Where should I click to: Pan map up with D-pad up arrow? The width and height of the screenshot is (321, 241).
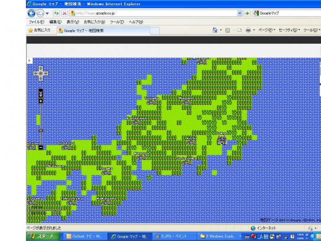click(x=41, y=68)
